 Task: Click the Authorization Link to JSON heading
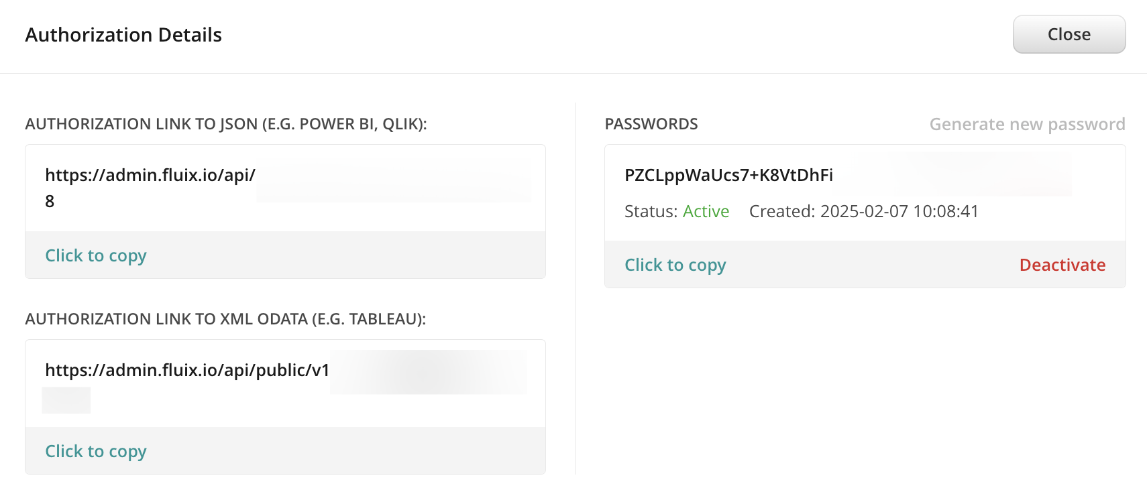[226, 124]
